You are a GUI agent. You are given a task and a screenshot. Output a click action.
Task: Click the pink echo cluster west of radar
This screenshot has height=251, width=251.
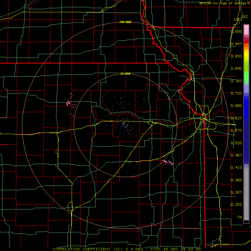(x=69, y=103)
